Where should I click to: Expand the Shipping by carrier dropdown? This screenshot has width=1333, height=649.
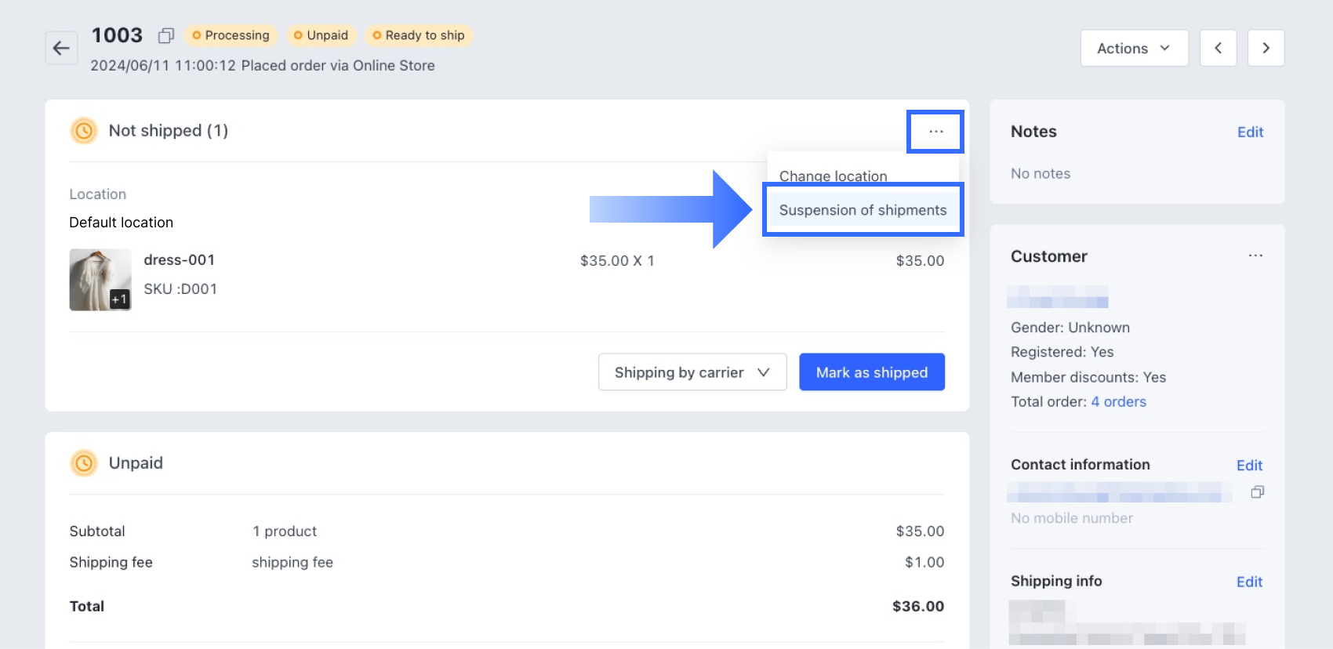[692, 372]
